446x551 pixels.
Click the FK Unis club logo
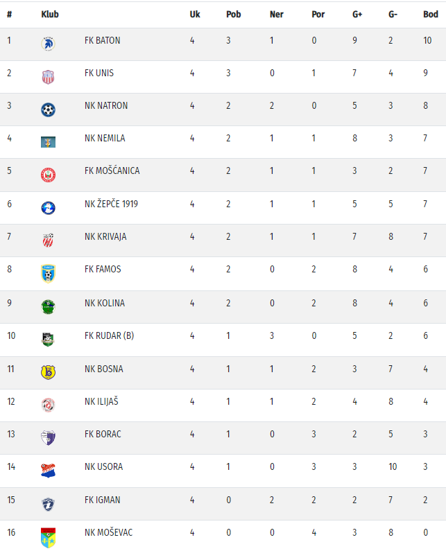coord(48,77)
